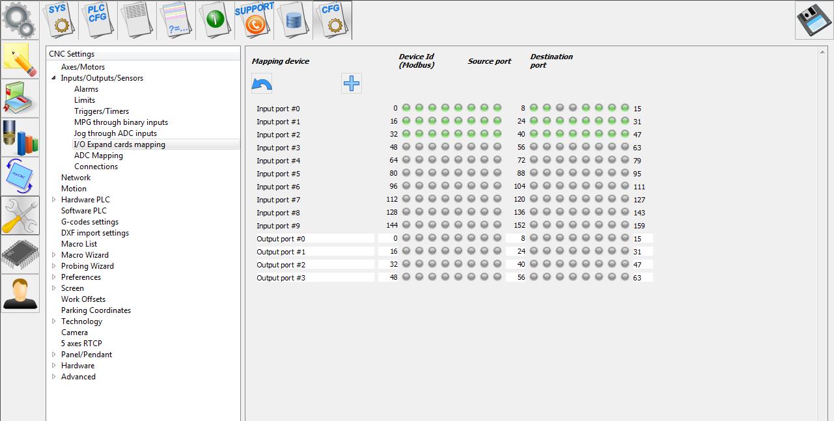
Task: Collapse the Inputs/Outputs/Sensors tree node
Action: pos(54,78)
